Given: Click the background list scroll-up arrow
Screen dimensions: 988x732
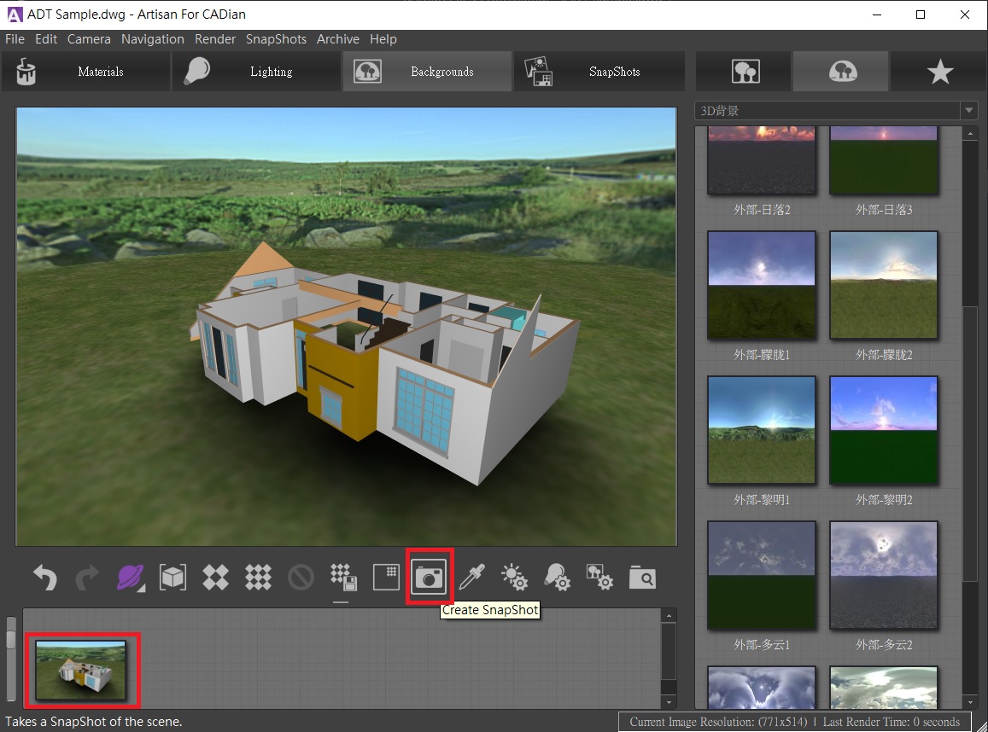Looking at the screenshot, I should (x=969, y=133).
